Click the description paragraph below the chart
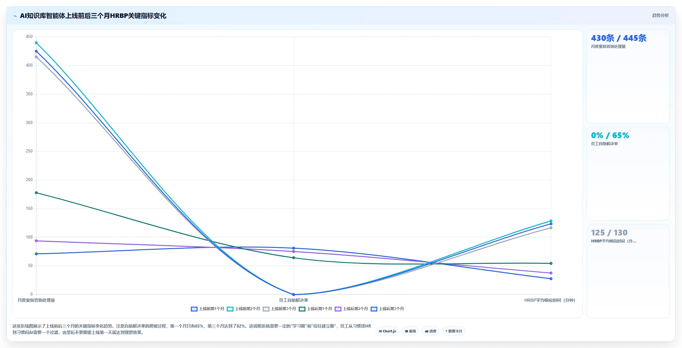Viewport: 682px width, 348px height. [x=192, y=329]
